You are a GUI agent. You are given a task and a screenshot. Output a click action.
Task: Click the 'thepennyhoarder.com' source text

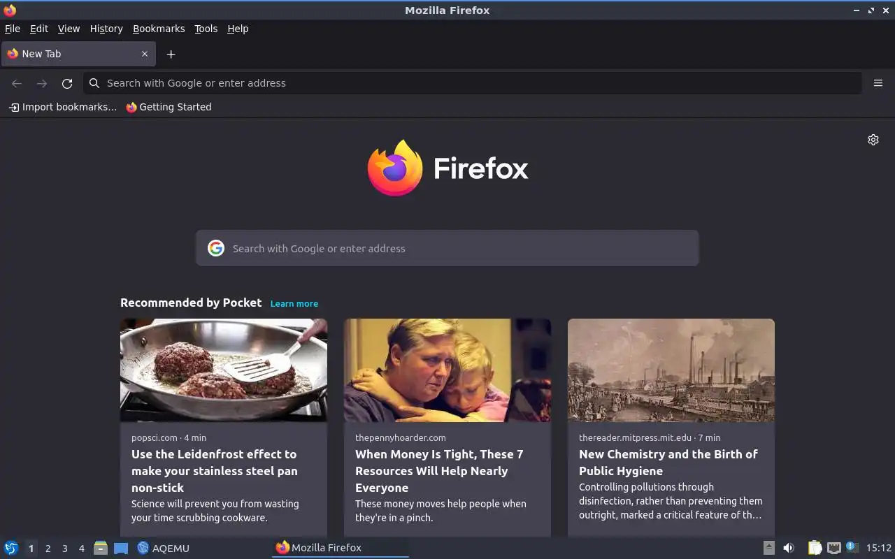click(x=401, y=437)
